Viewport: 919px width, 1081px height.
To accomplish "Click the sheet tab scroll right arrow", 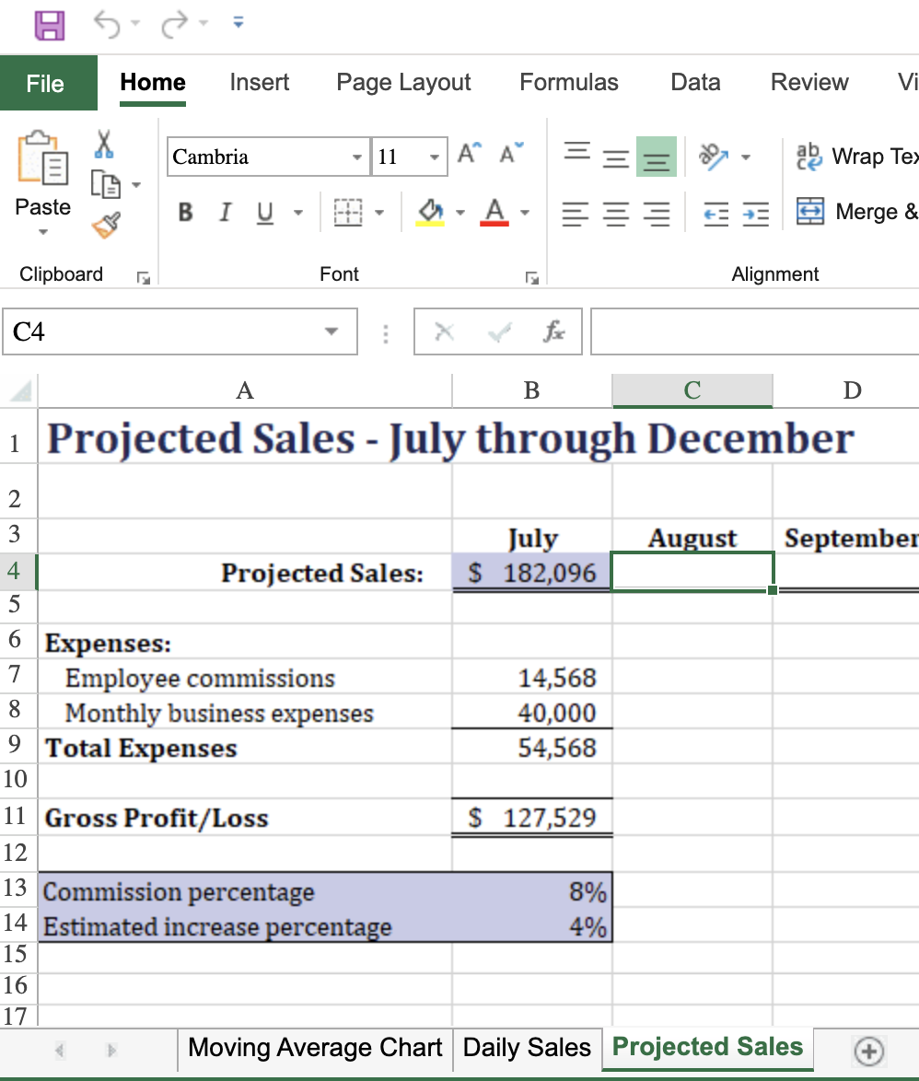I will (111, 1050).
